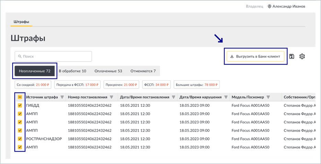Open table settings gear icon
This screenshot has width=321, height=164.
[x=302, y=56]
